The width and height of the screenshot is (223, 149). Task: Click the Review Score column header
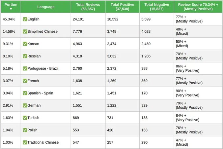198,7
